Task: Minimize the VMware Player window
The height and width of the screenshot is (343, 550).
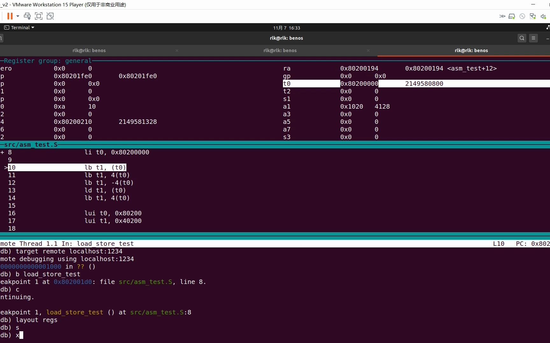Action: [x=533, y=4]
